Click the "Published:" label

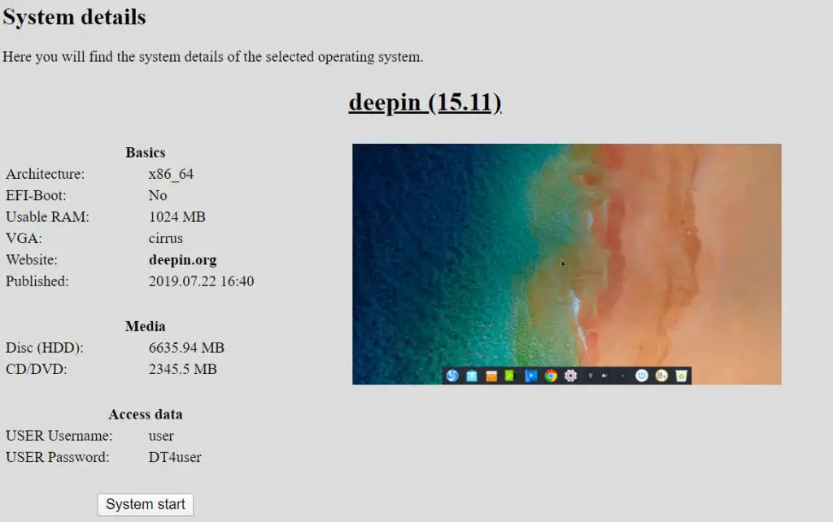click(37, 281)
